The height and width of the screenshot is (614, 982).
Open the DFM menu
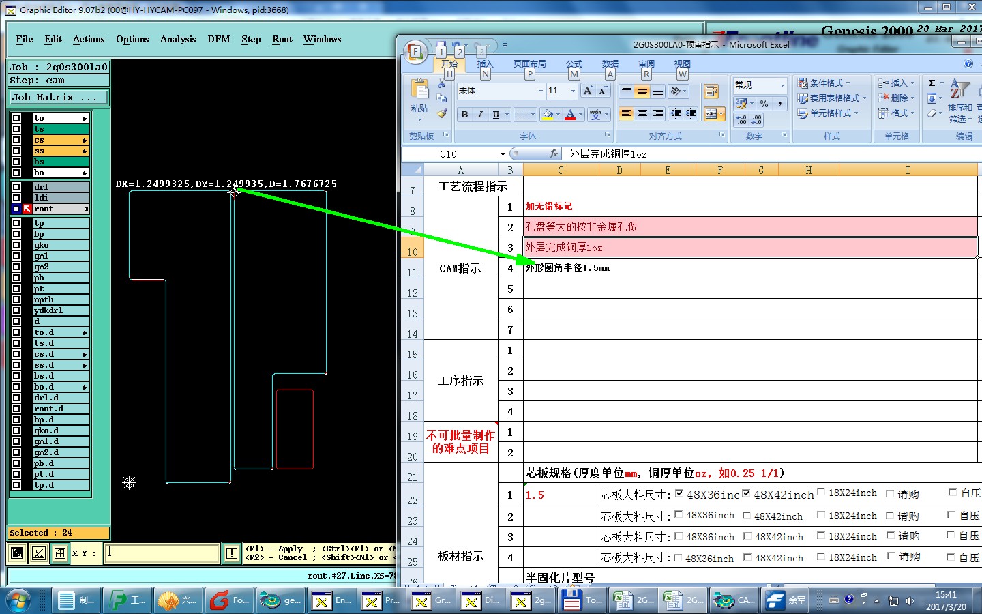pos(219,39)
